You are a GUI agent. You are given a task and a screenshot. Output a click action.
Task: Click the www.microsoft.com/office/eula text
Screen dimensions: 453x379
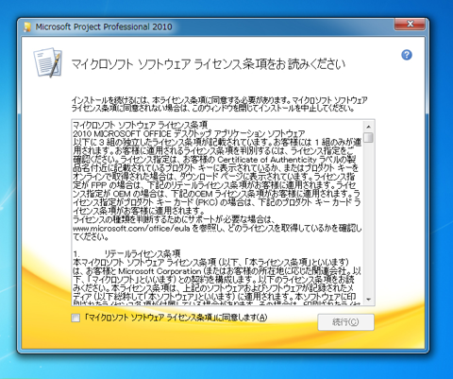[131, 228]
